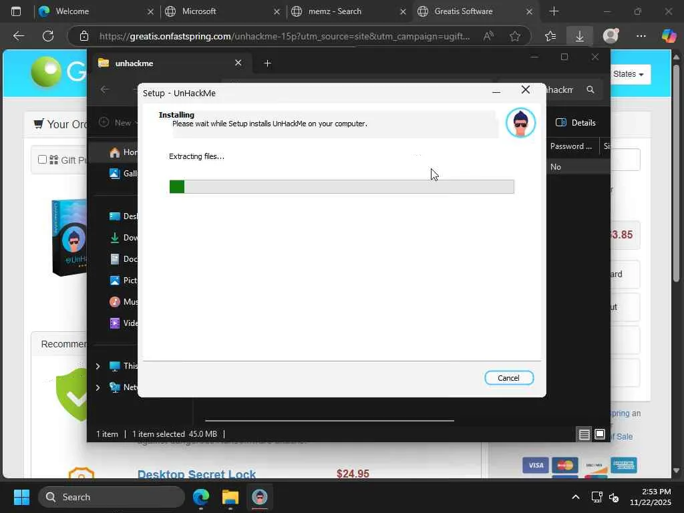This screenshot has height=513, width=684.
Task: Click the UnHackMe product box image
Action: coord(69,238)
